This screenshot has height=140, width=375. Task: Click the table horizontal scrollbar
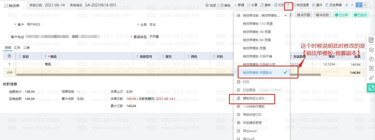pos(169,75)
